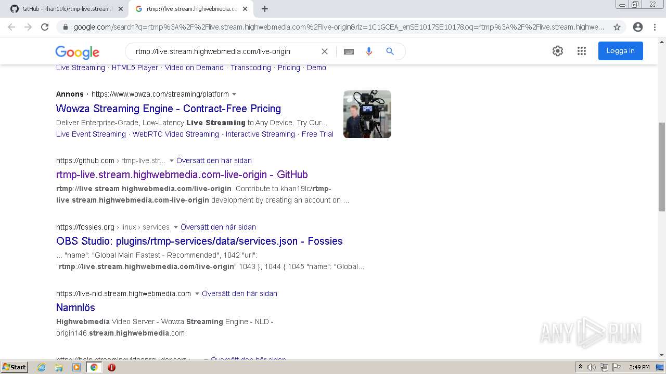View site info padlock in address bar
Image resolution: width=666 pixels, height=374 pixels.
pyautogui.click(x=65, y=27)
